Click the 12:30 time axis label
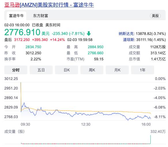This screenshot has height=147, width=168. click(x=86, y=124)
